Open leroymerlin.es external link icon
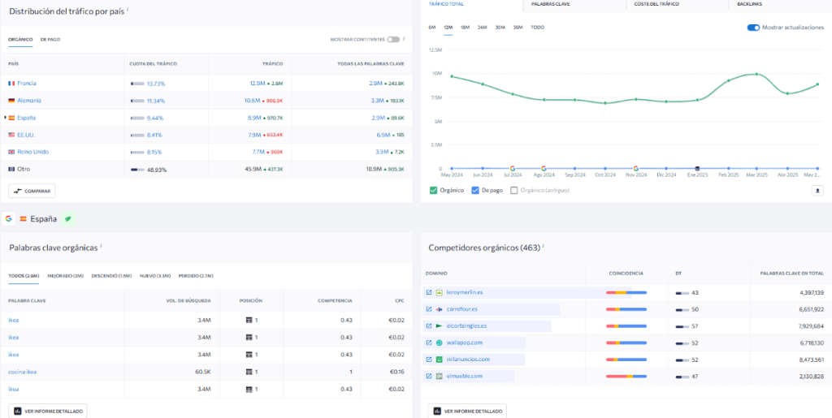Screen dimensions: 832x418 [429, 292]
